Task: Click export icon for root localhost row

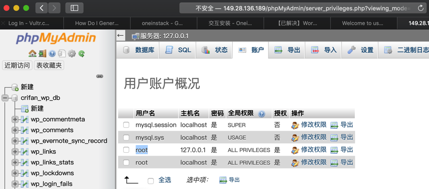Action: [334, 163]
